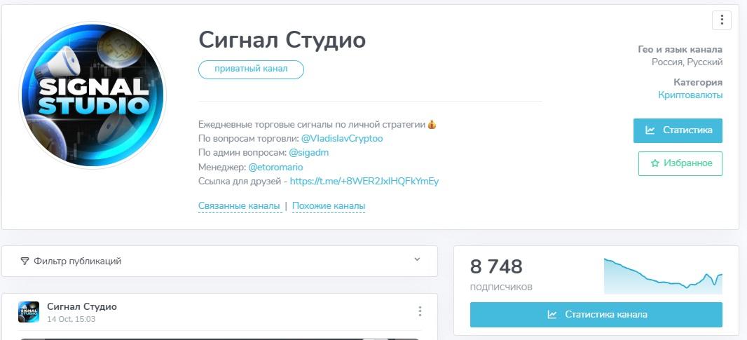Open the @etoromario manager link

pos(275,168)
